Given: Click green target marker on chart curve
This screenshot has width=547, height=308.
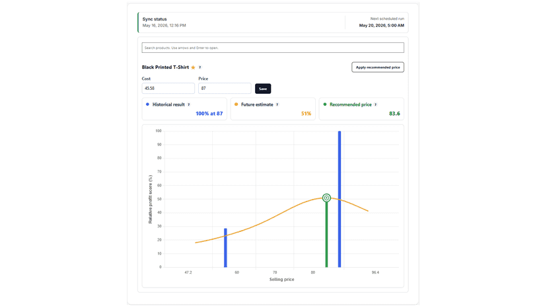Looking at the screenshot, I should point(326,198).
